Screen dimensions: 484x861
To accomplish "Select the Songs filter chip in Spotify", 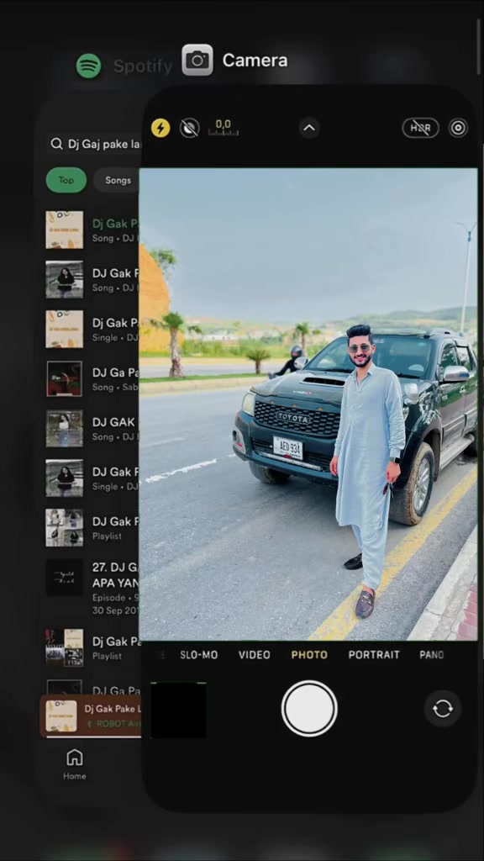I will 116,180.
